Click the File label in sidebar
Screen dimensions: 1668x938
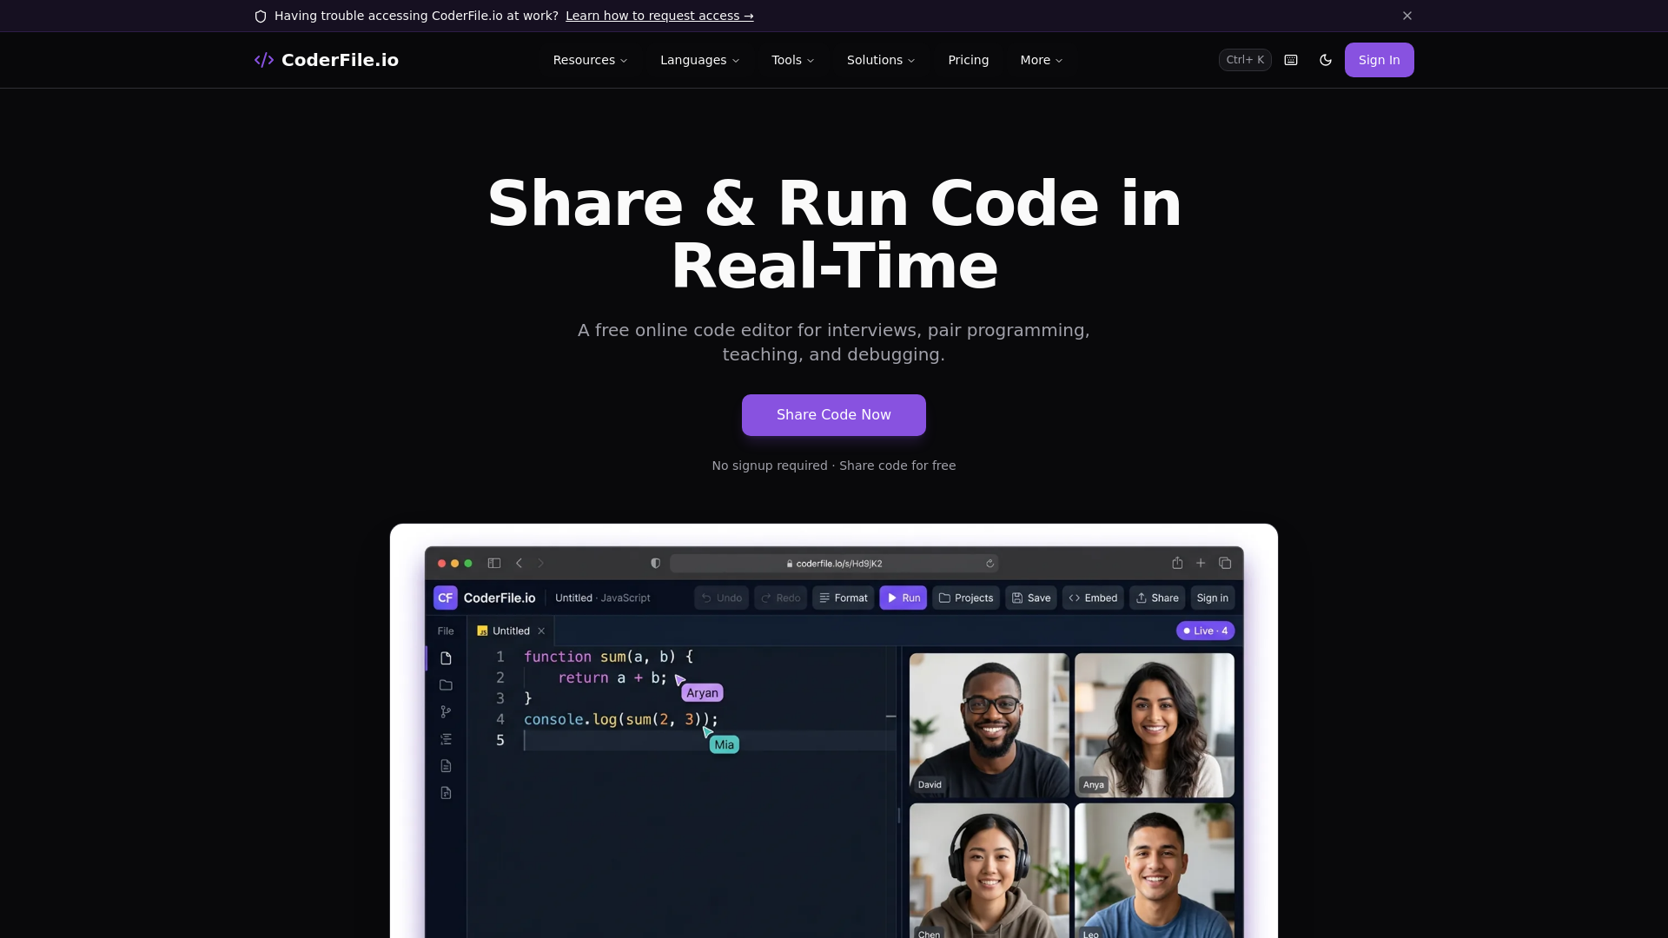click(x=446, y=631)
